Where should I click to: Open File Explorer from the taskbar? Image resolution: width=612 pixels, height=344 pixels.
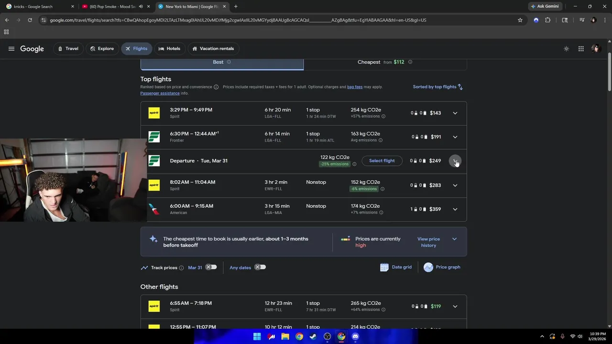tap(285, 336)
